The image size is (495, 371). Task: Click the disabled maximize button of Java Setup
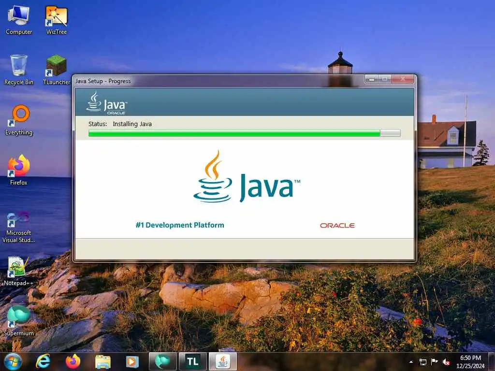tap(385, 79)
